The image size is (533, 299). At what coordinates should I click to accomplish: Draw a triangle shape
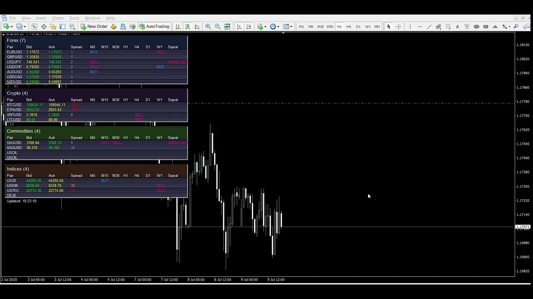[x=495, y=27]
